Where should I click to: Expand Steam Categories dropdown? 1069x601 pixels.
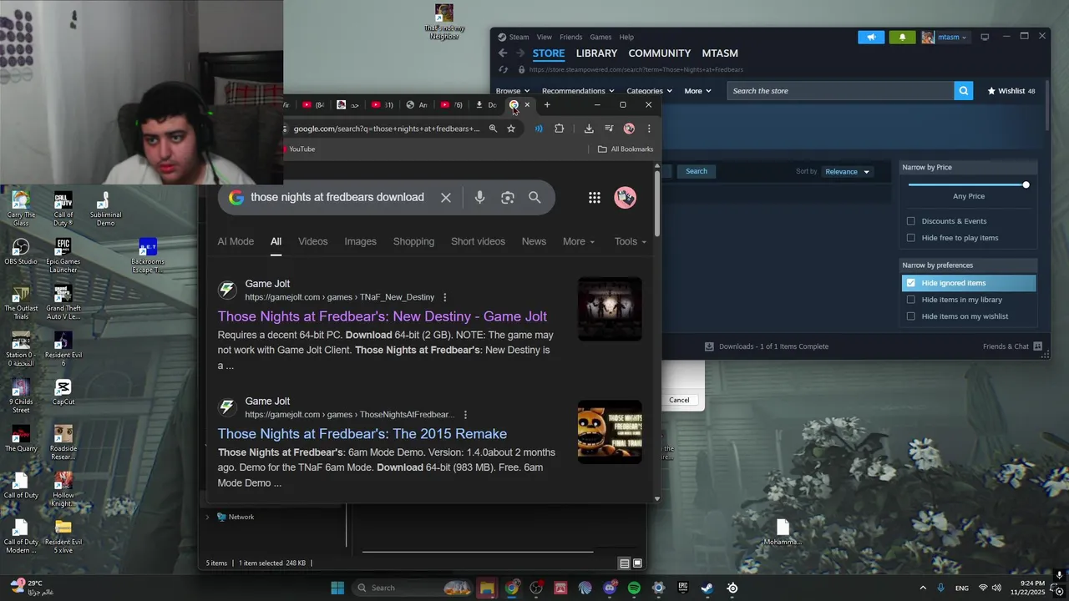click(x=650, y=91)
